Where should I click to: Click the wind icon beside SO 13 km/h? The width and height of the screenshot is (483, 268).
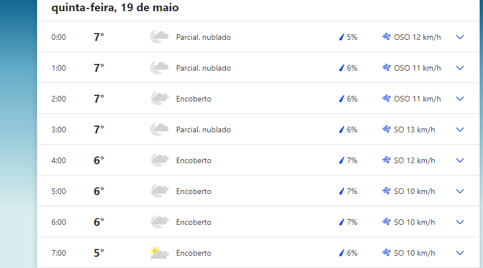pyautogui.click(x=386, y=130)
